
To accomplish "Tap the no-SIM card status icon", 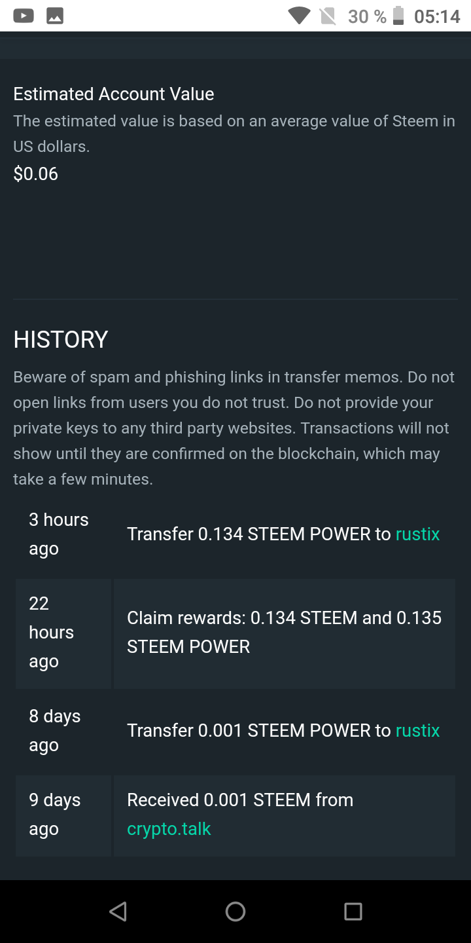I will coord(328,16).
